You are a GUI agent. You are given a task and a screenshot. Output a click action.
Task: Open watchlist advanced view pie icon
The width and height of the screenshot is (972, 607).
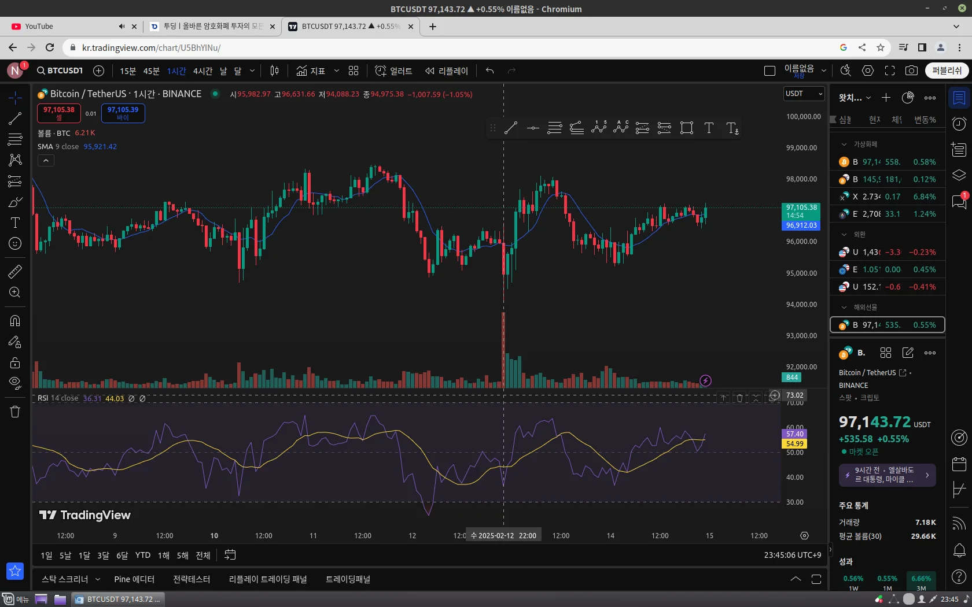tap(908, 98)
